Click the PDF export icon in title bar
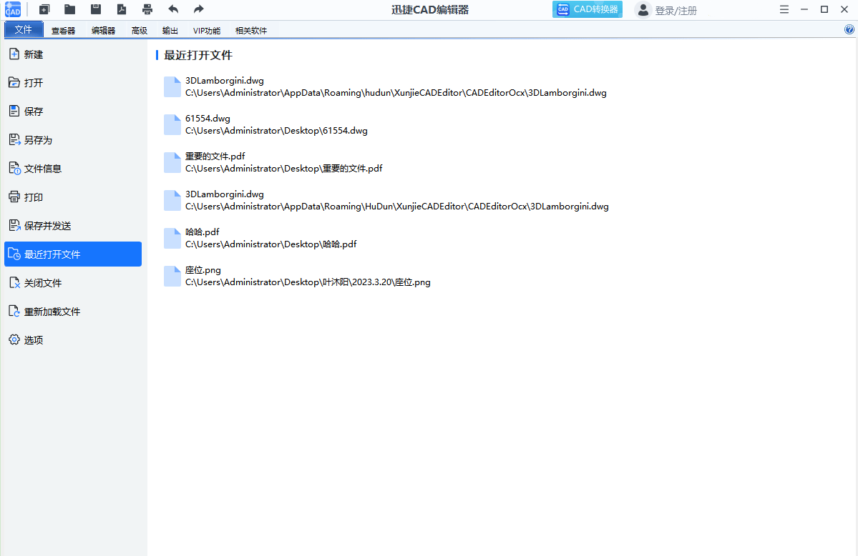This screenshot has height=556, width=858. point(122,9)
